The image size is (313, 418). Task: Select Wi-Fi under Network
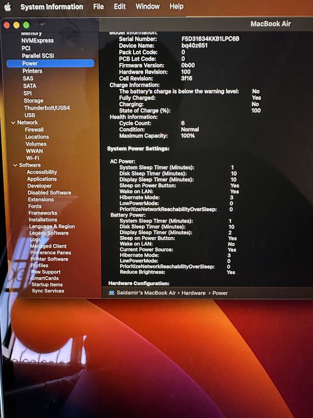click(x=33, y=158)
